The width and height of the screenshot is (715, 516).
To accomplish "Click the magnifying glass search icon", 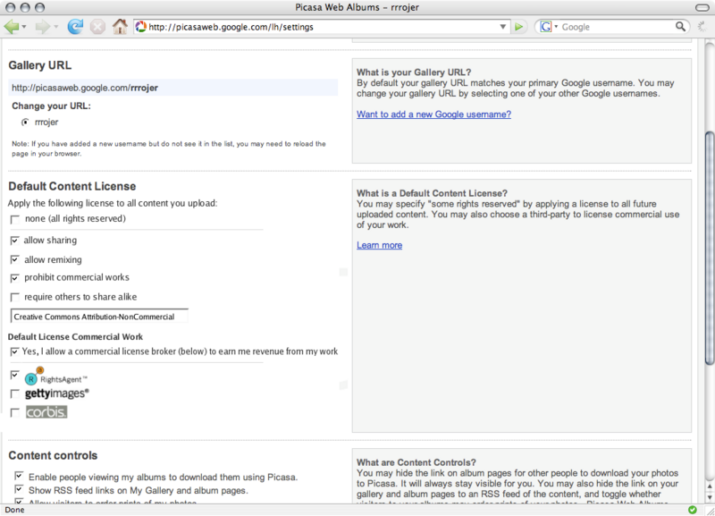I will tap(680, 27).
